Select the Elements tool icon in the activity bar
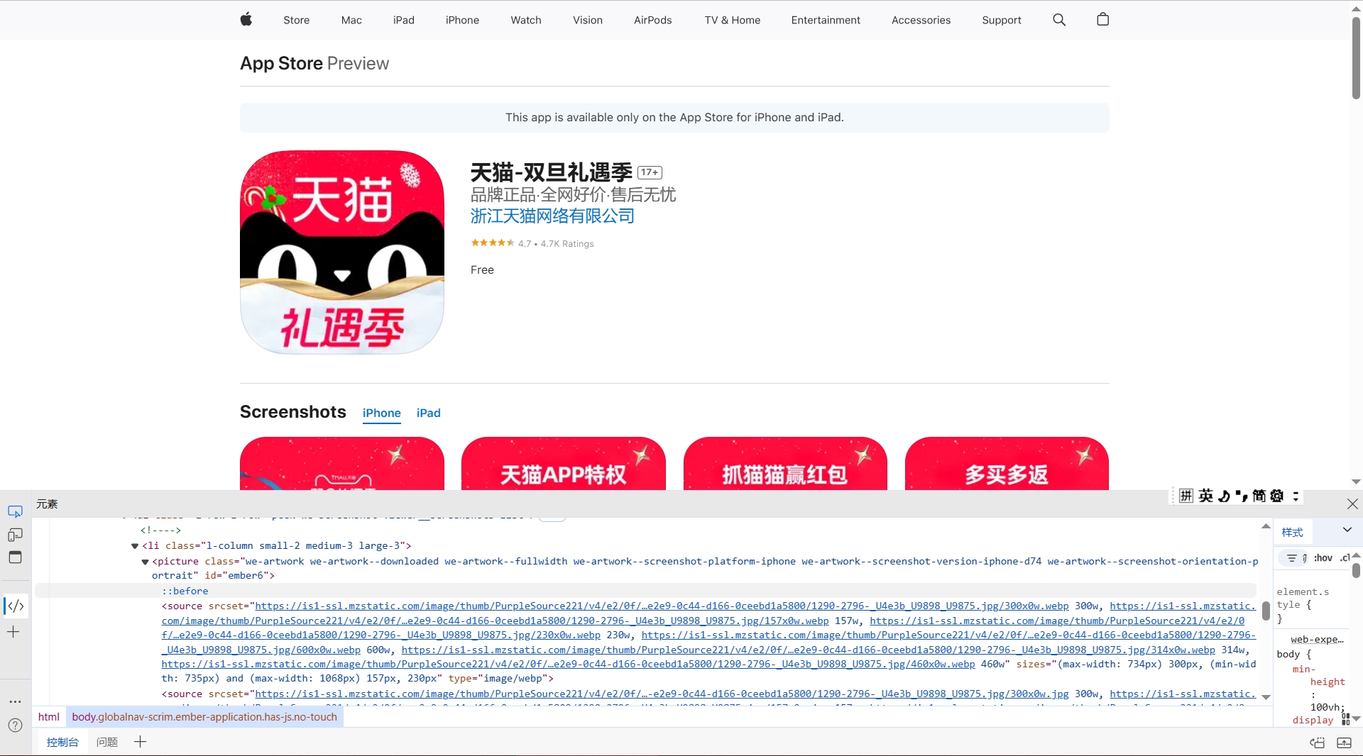 [16, 606]
